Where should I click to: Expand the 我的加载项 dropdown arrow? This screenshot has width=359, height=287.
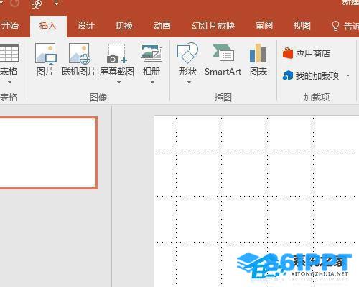point(348,76)
